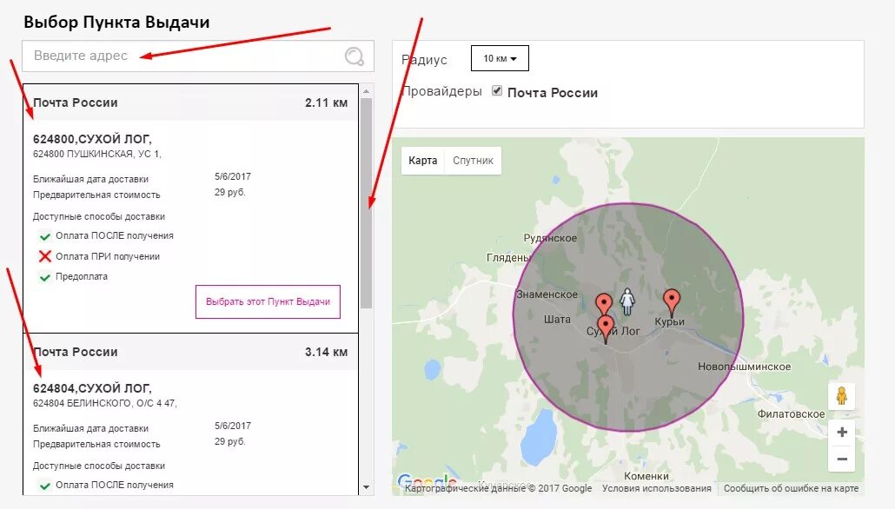Click 'Глядены' label on the map

tap(508, 258)
